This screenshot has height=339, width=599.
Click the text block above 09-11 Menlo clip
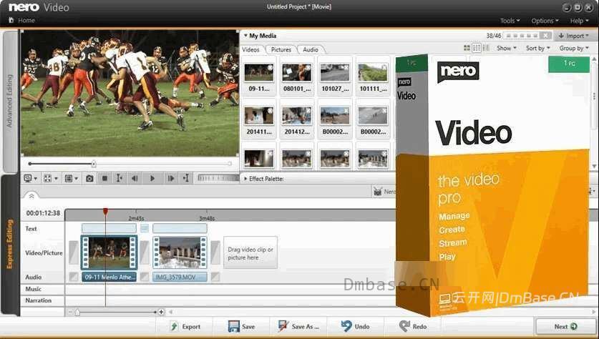tap(109, 228)
